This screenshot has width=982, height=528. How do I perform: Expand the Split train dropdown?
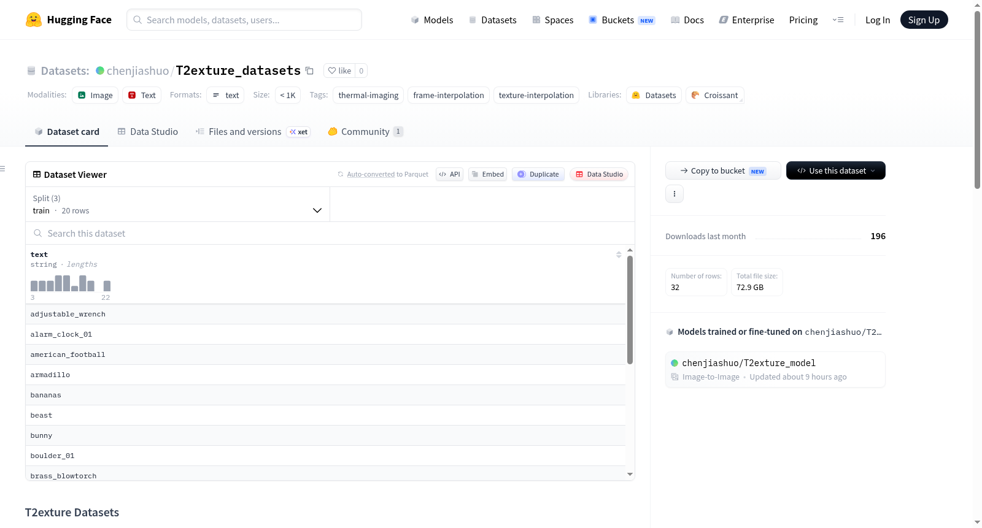pos(177,204)
